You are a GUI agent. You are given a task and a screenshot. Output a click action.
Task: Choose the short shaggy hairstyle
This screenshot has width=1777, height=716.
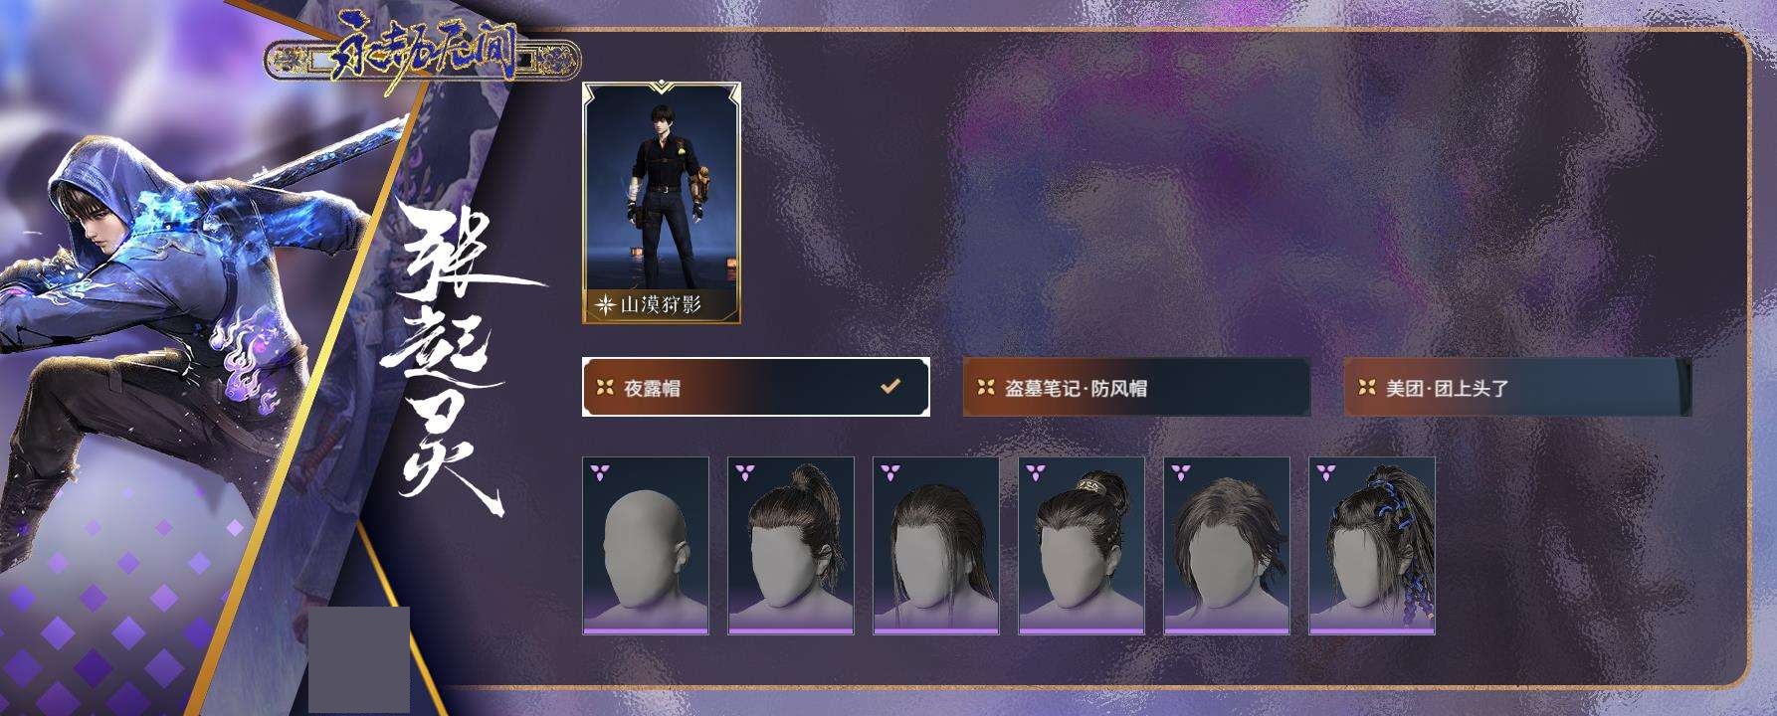tap(1227, 546)
